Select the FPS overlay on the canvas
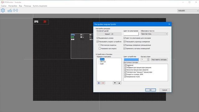199x112 pixels. pyautogui.click(x=41, y=22)
